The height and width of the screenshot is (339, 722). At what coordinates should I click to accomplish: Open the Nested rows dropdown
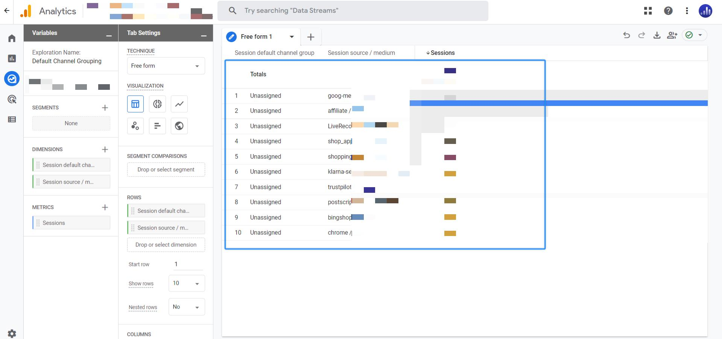point(187,307)
